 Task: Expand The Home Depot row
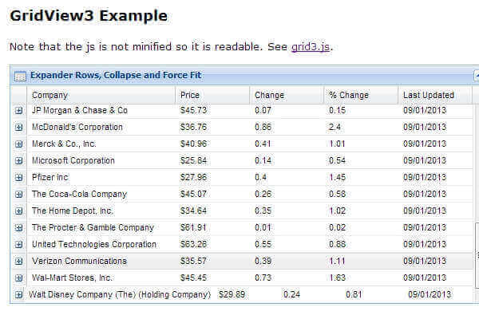click(x=19, y=211)
